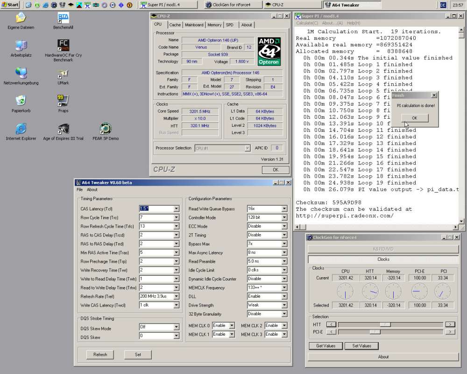Select the Netzwerkumgebung desktop icon
The width and height of the screenshot is (467, 374).
21,73
